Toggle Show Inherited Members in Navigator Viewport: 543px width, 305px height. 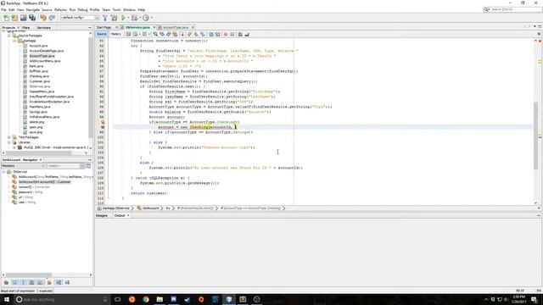coord(6,282)
